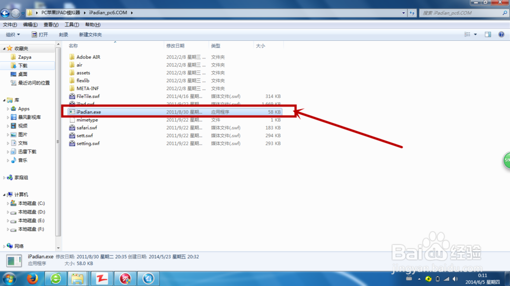The width and height of the screenshot is (510, 286).
Task: Click 新建文件夹 to create a folder
Action: [90, 35]
